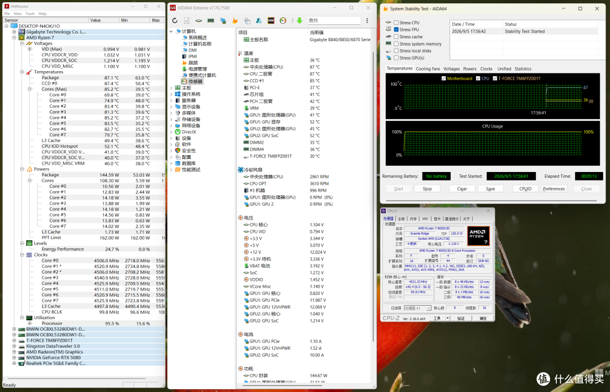The image size is (610, 392).
Task: Open the Tools menu in HWMonitor
Action: (30, 14)
